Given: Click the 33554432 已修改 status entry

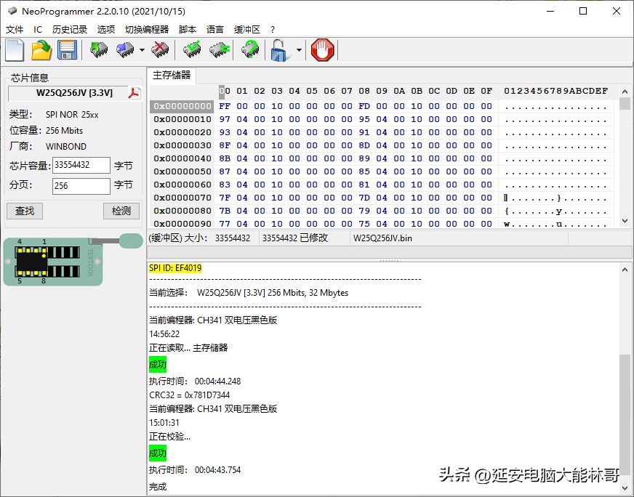Looking at the screenshot, I should tap(294, 238).
